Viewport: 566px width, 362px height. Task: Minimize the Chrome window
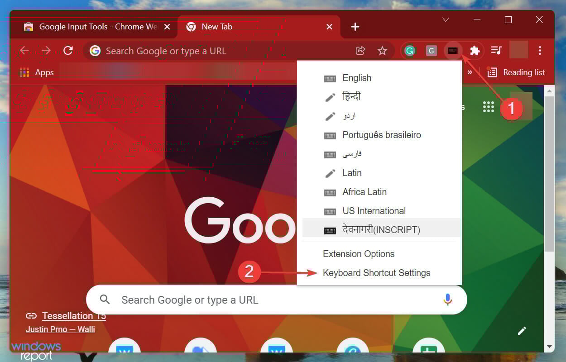(477, 19)
